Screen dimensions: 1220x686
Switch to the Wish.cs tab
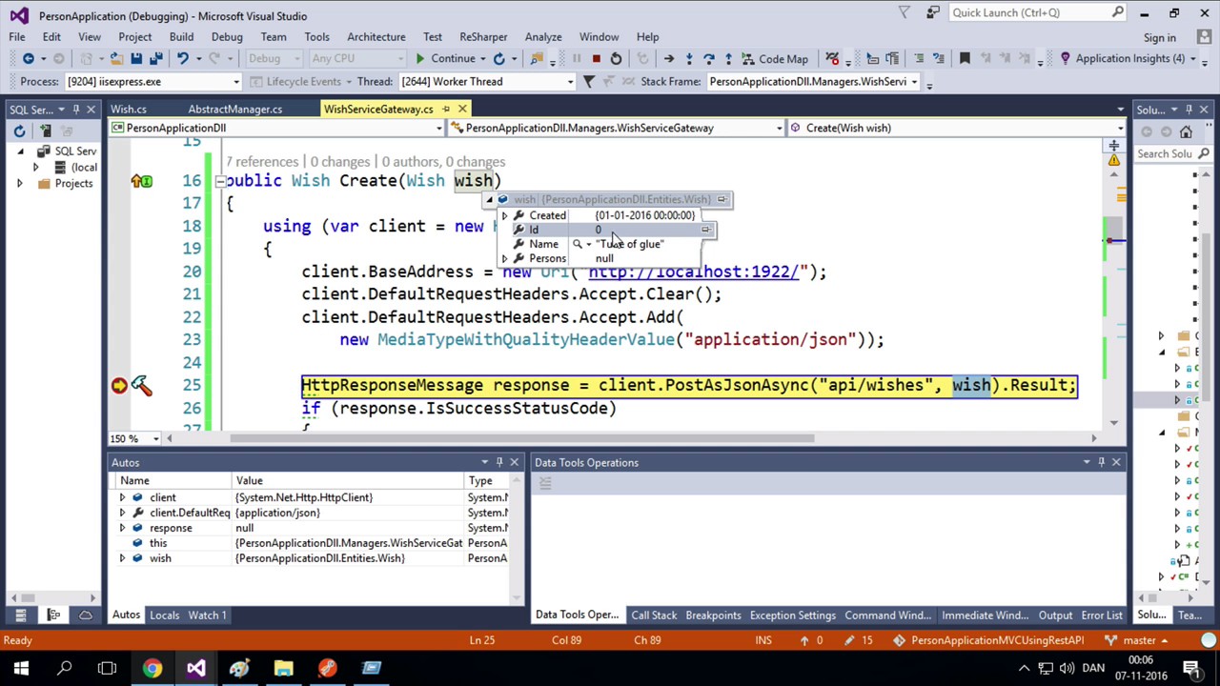coord(129,110)
